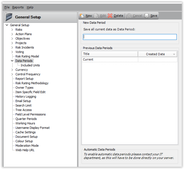Screen dimensions: 184x169
Task: Select the Current data period row
Action: click(x=130, y=59)
